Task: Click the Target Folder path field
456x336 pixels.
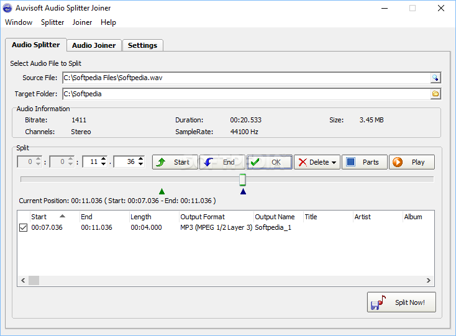Action: click(x=246, y=94)
